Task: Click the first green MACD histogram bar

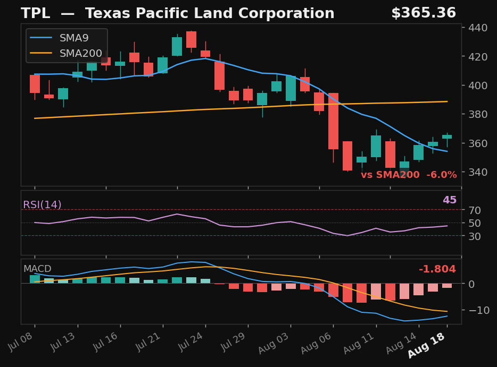Action: click(35, 279)
